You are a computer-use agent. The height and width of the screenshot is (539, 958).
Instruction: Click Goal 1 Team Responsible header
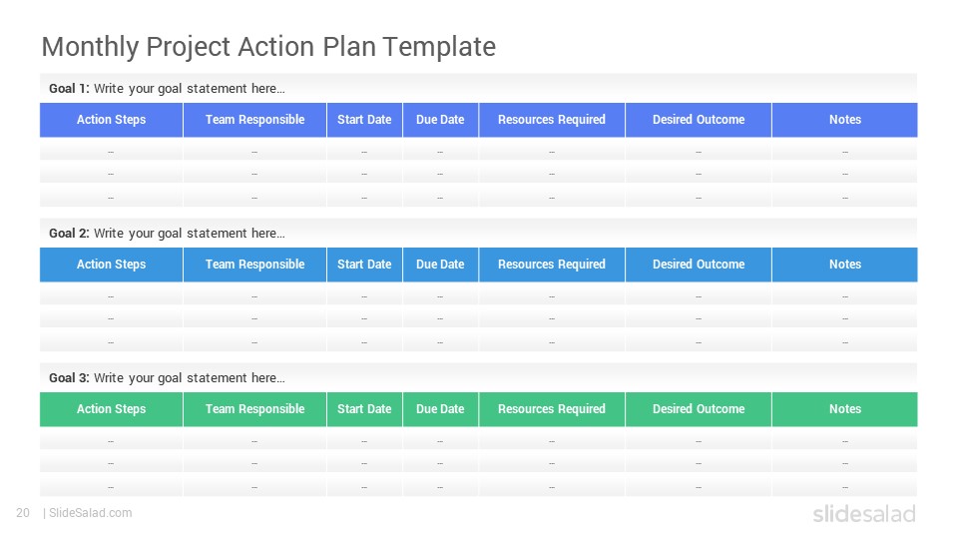click(x=254, y=120)
